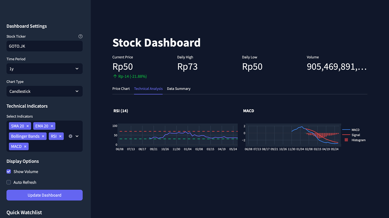Remove the MACD indicator tag
Image resolution: width=389 pixels, height=218 pixels.
pos(25,146)
